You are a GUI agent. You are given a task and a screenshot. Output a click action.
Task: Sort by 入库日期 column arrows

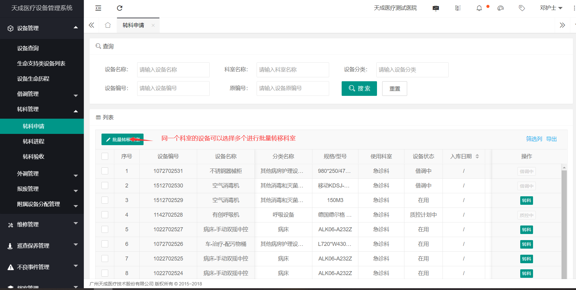[477, 156]
